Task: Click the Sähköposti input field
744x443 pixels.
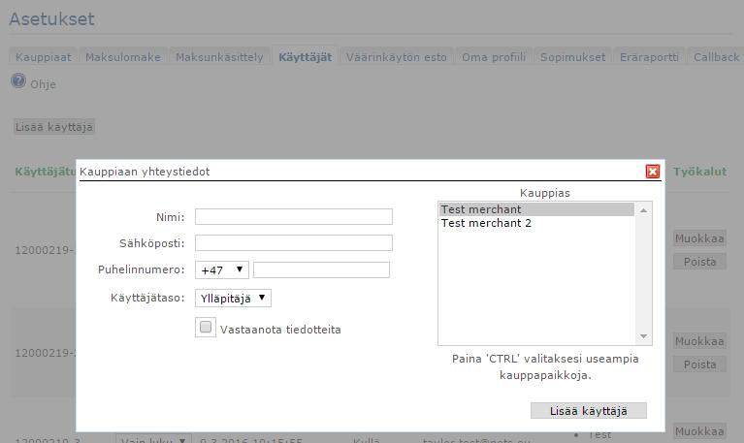Action: pos(294,243)
